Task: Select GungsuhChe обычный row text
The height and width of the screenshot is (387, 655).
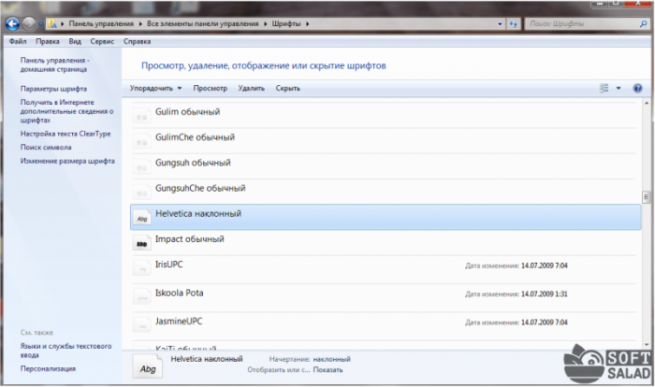Action: [x=200, y=188]
